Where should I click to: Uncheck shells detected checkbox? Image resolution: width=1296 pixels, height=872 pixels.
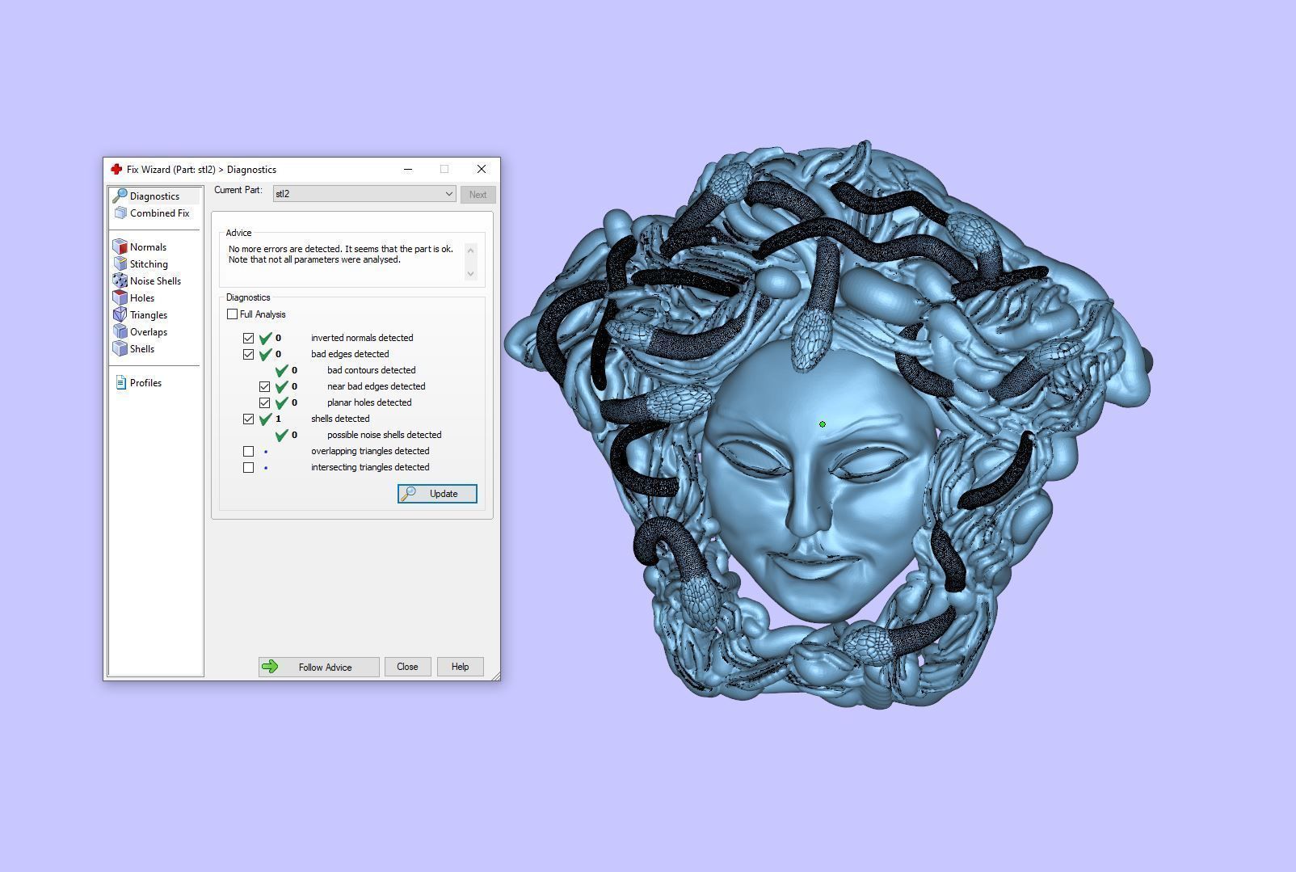[249, 419]
